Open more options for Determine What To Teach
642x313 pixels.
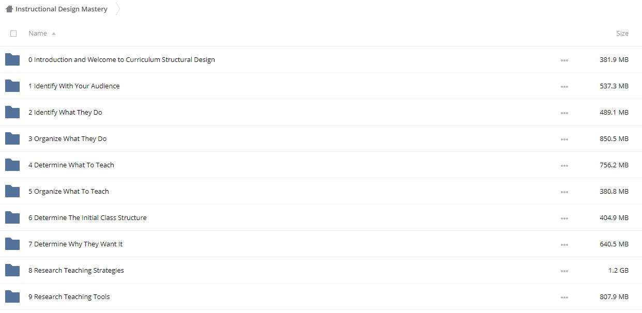pos(564,166)
